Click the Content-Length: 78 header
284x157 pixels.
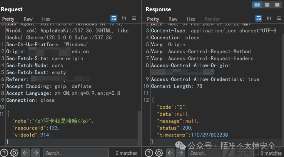coord(177,86)
